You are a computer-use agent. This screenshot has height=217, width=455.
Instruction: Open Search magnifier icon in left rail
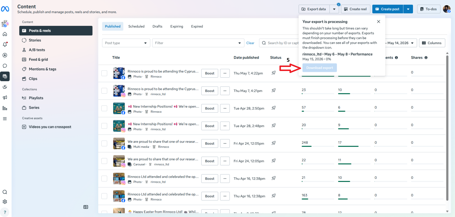(5, 192)
